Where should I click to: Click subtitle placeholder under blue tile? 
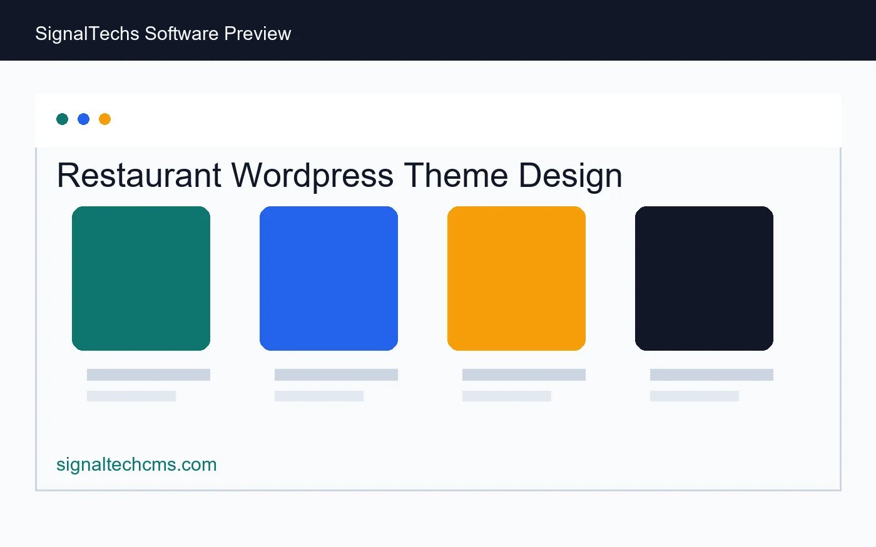(319, 396)
